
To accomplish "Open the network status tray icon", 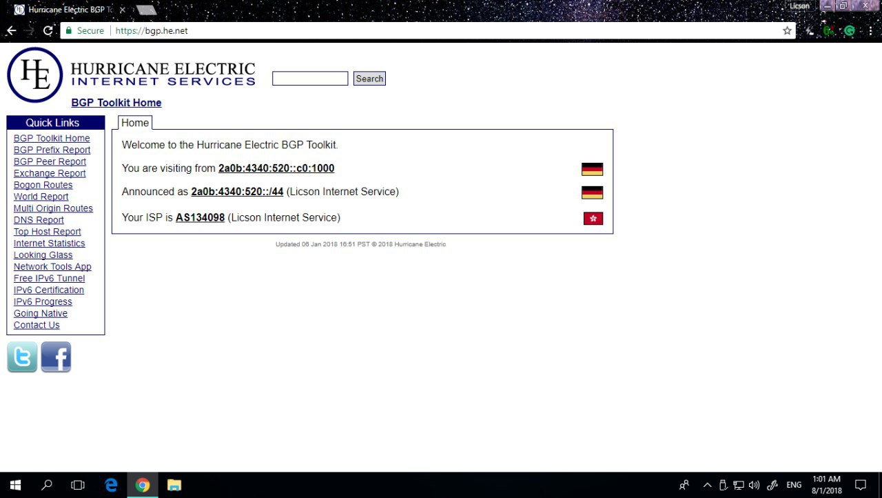I will pyautogui.click(x=739, y=485).
